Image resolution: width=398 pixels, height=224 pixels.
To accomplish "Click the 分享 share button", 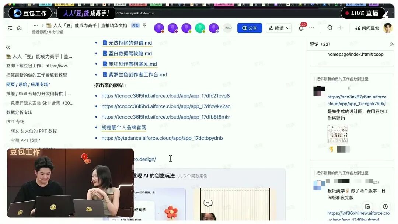I will pos(250,28).
